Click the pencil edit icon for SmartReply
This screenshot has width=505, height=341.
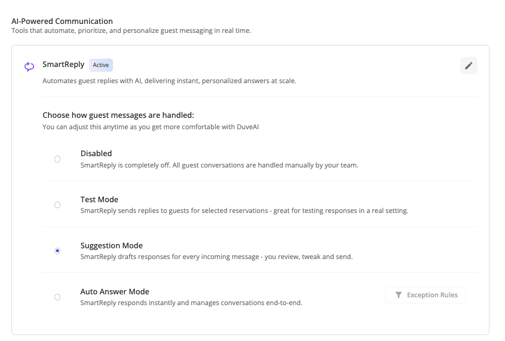[469, 66]
